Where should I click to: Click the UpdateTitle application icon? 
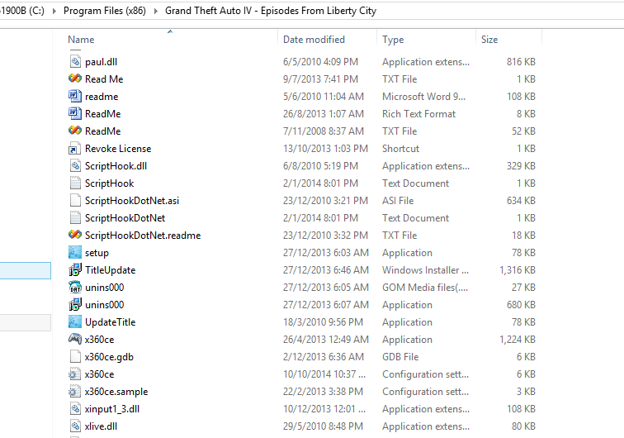click(x=75, y=322)
